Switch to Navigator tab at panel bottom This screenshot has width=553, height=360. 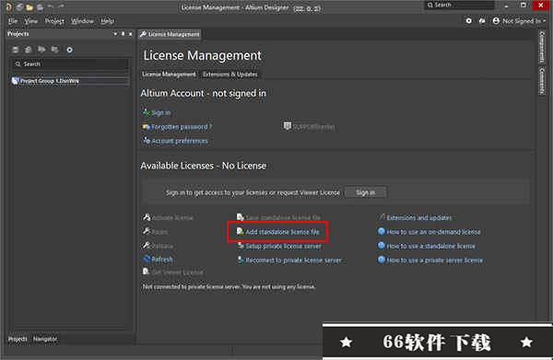[45, 339]
